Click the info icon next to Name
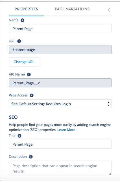Viewport: 120px width, 183px height. coord(22,20)
